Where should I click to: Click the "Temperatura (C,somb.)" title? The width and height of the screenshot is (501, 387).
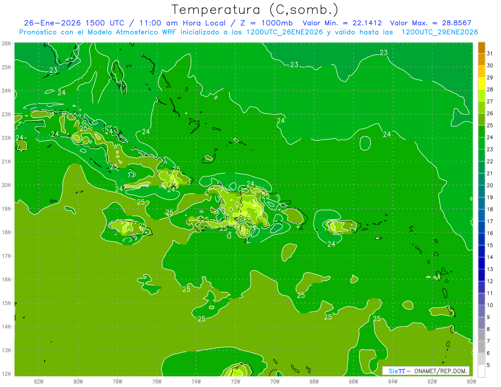tap(255, 10)
